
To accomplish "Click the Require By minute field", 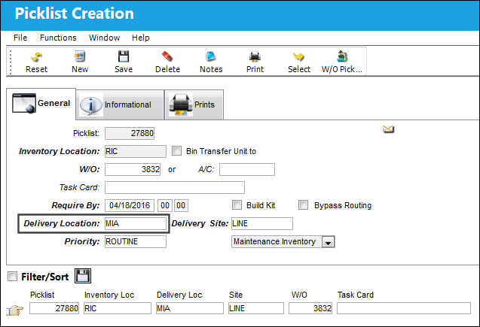I will point(181,205).
